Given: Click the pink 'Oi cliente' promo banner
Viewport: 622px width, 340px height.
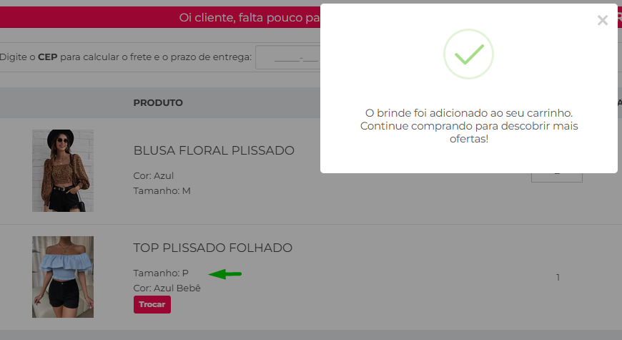Looking at the screenshot, I should tap(160, 17).
